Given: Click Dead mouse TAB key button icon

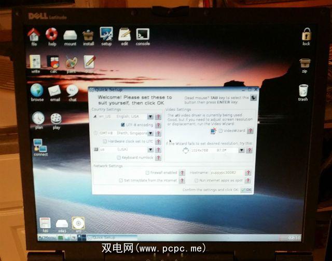Looking at the screenshot, I should pyautogui.click(x=254, y=98).
